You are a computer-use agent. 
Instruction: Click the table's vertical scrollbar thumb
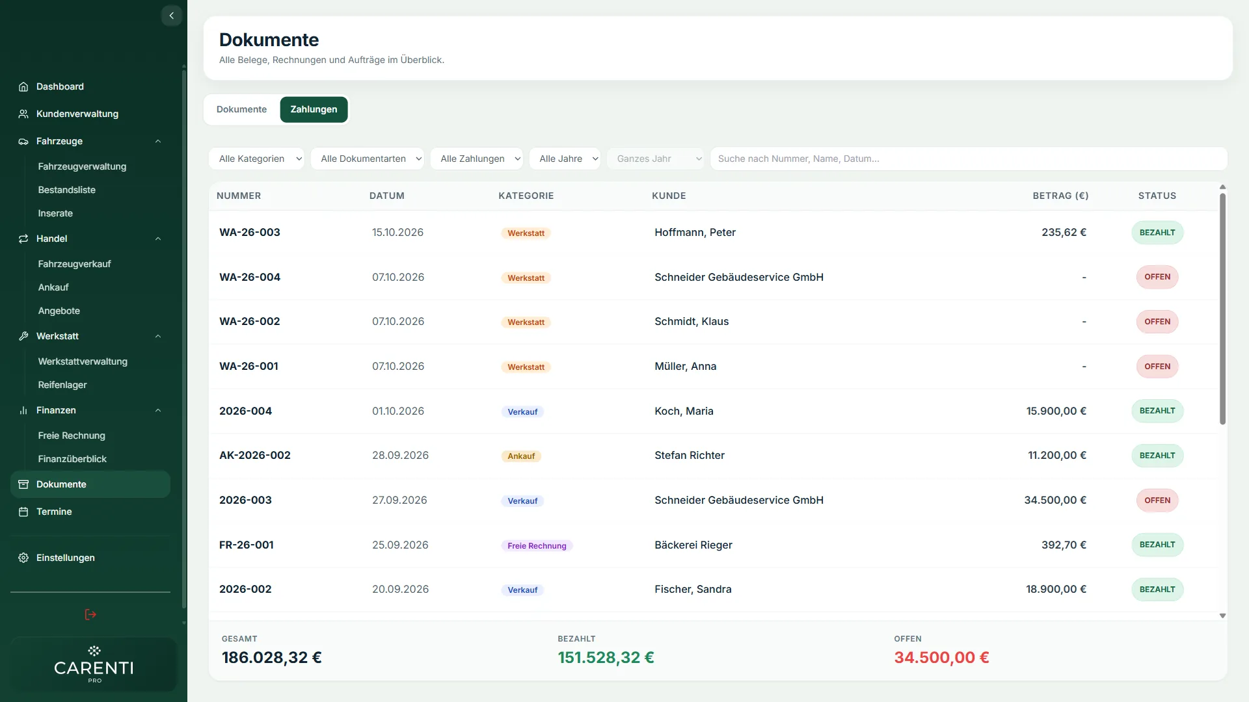pos(1222,309)
